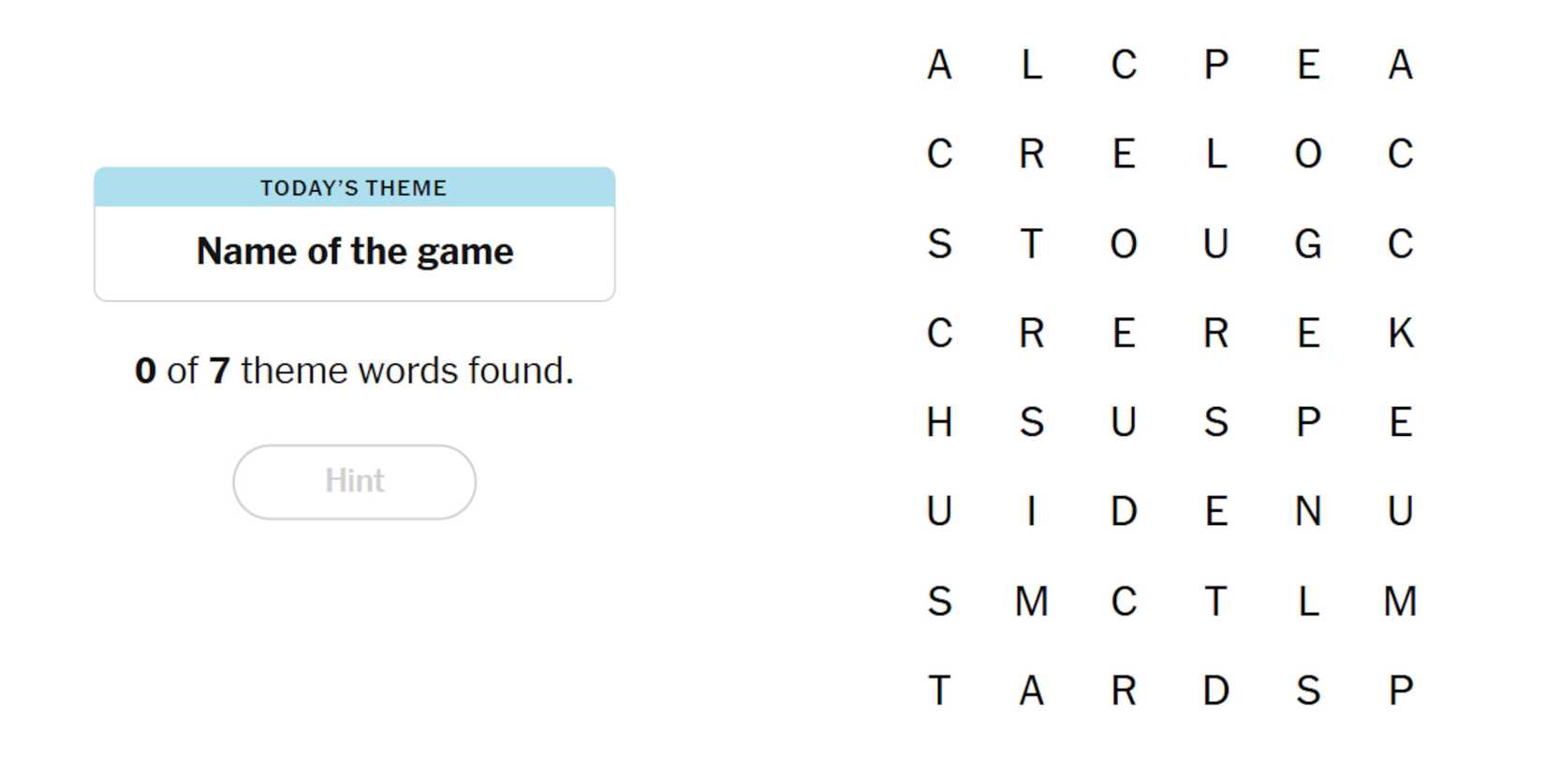Click the theme words found progress text
This screenshot has height=772, width=1545.
[x=354, y=371]
